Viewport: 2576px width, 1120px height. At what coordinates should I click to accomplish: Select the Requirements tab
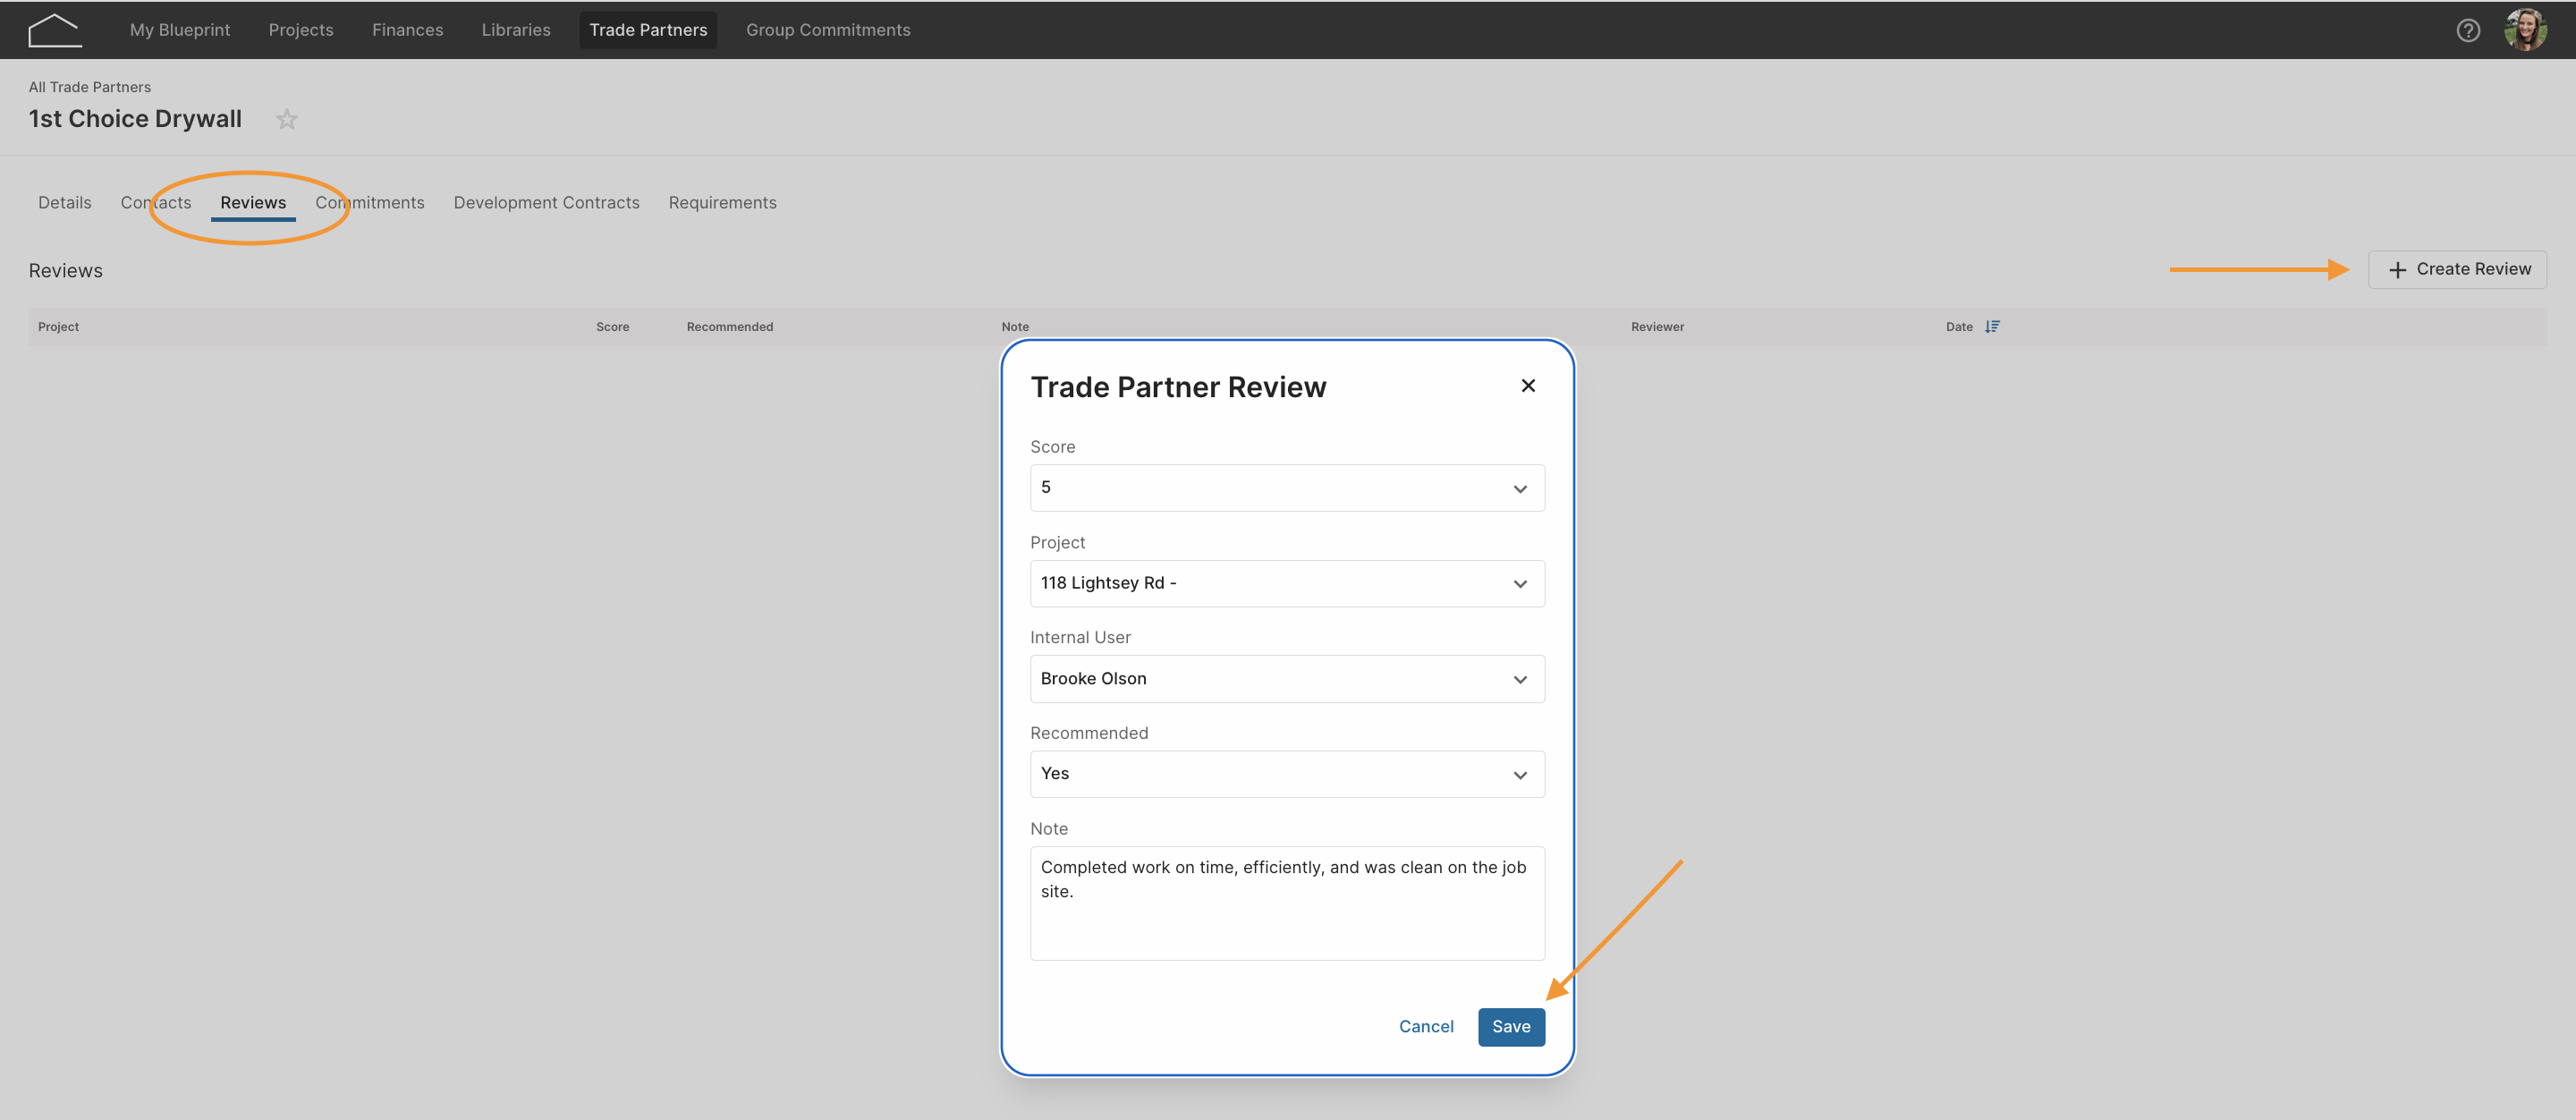722,203
